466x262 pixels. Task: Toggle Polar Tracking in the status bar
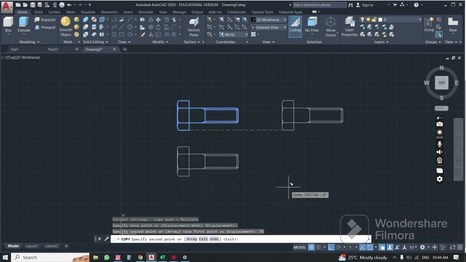pos(338,247)
